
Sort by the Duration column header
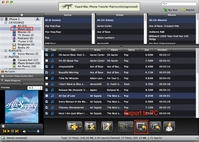[163, 50]
